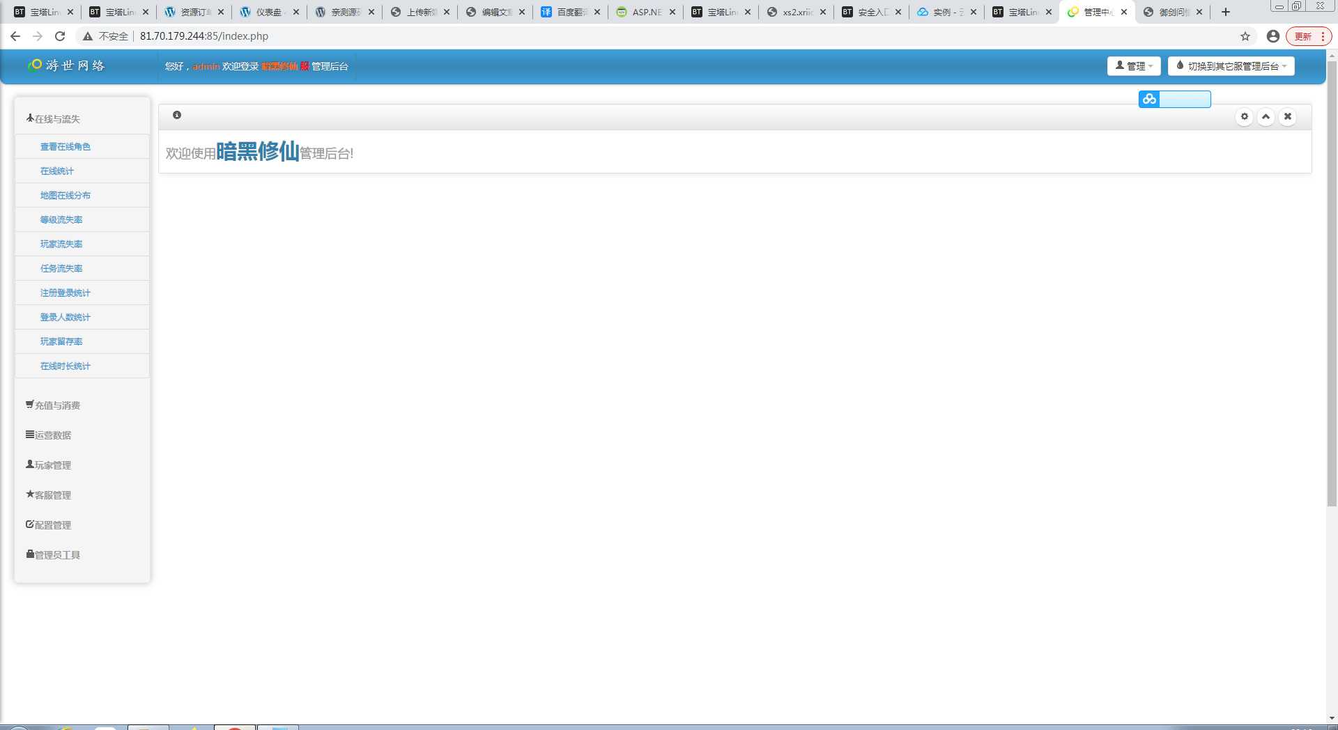Click the info icon in panel header
This screenshot has width=1338, height=730.
click(177, 115)
